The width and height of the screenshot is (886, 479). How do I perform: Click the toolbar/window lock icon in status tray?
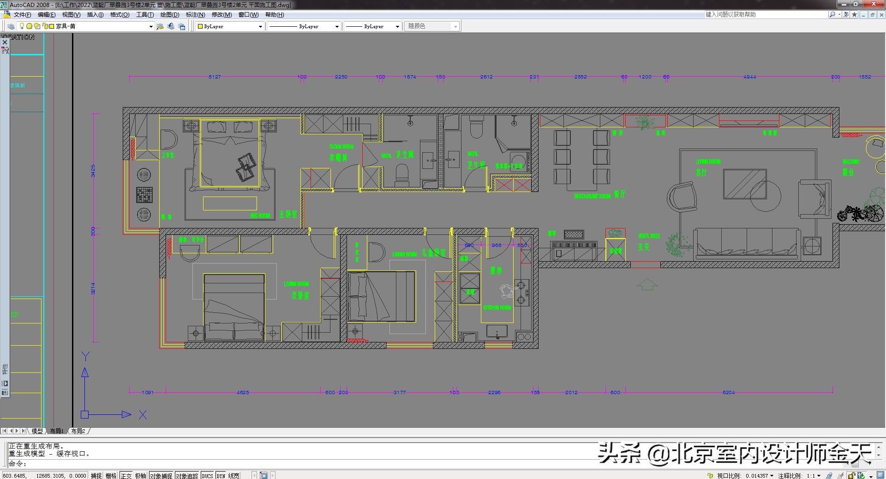[851, 475]
